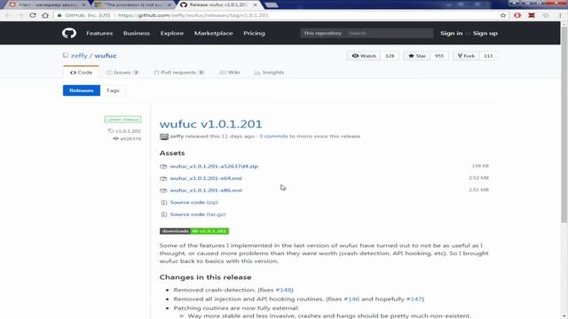Open the Opera extension icon in toolbar
568x319 pixels.
tap(517, 15)
